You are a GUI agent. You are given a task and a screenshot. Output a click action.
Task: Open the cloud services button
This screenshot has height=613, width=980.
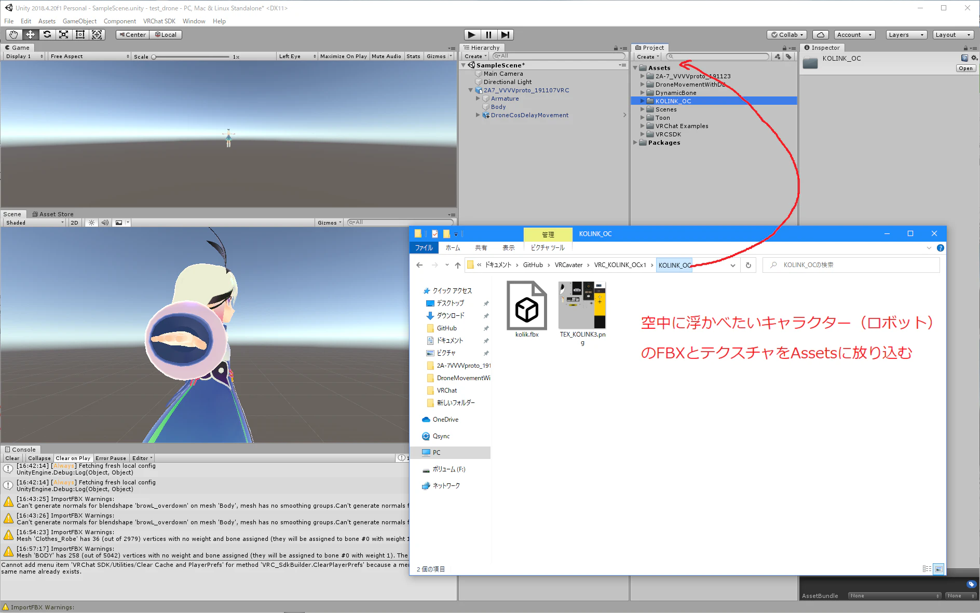click(820, 35)
